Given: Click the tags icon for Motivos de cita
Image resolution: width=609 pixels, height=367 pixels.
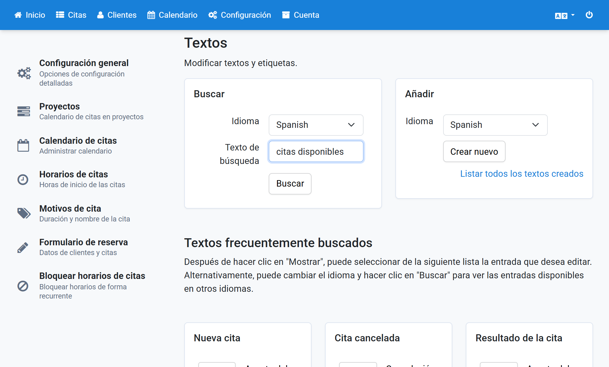Looking at the screenshot, I should pos(24,213).
